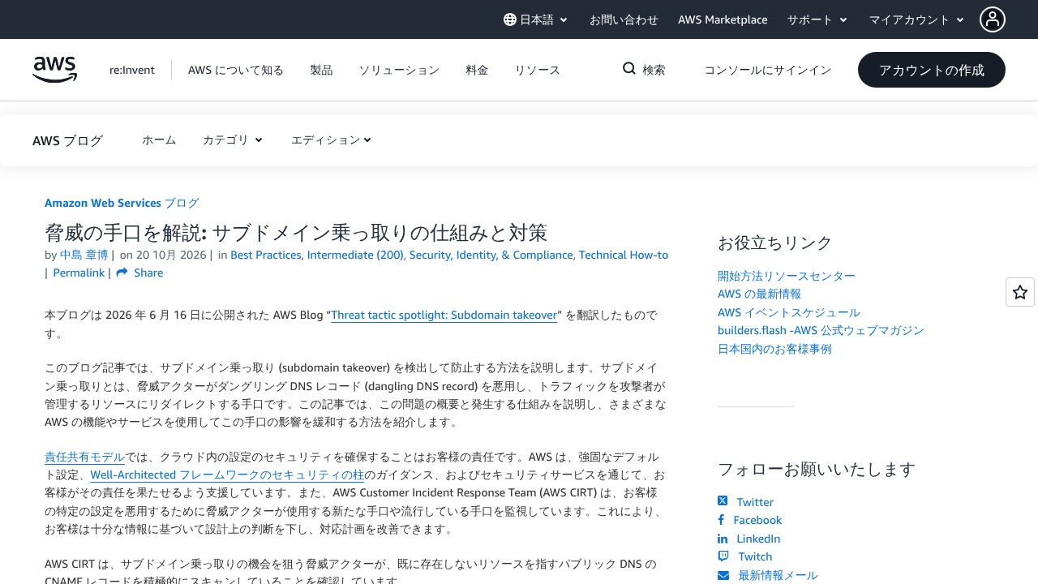Click the Share arrow icon

pyautogui.click(x=122, y=273)
